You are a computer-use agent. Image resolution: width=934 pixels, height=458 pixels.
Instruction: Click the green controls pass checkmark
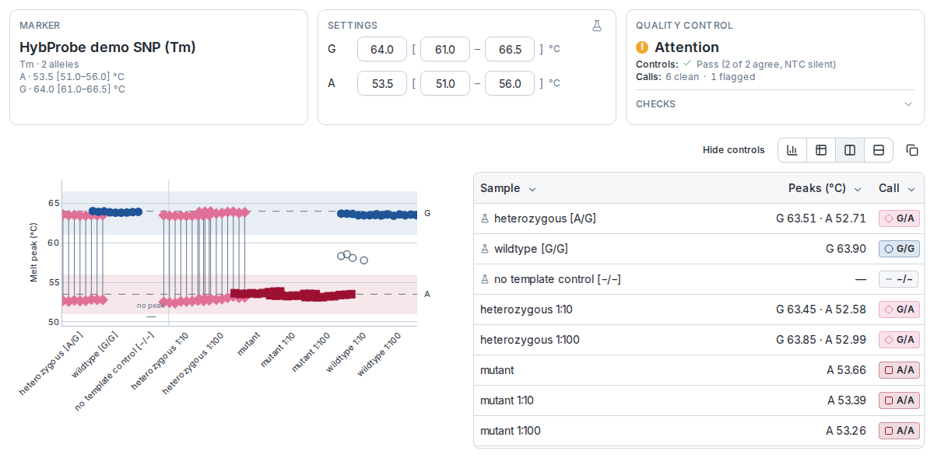687,64
